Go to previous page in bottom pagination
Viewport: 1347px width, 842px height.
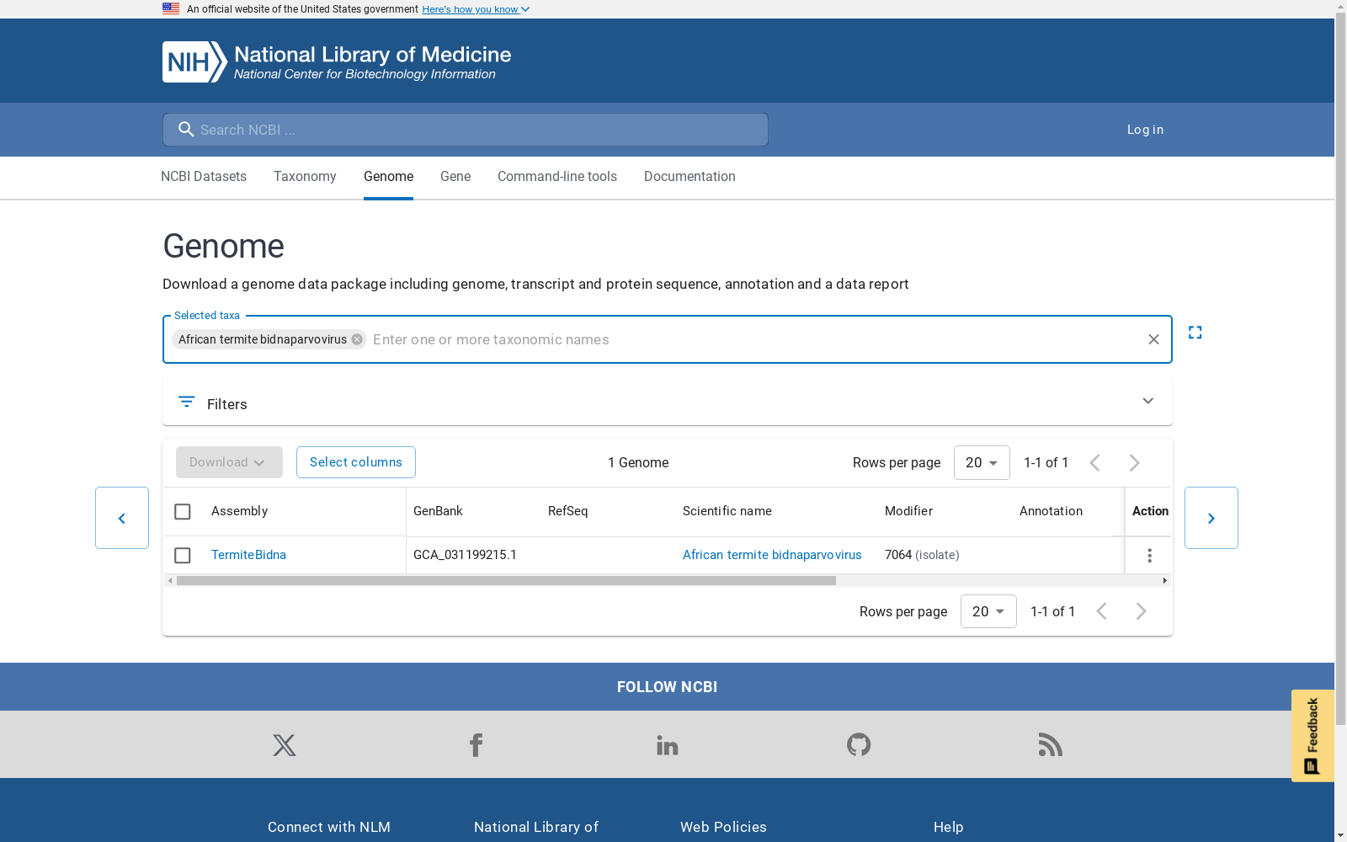[1102, 611]
